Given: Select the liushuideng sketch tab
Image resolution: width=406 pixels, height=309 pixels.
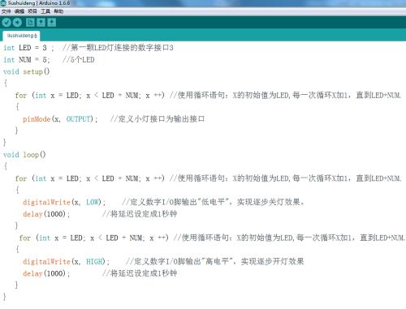Looking at the screenshot, I should 21,36.
